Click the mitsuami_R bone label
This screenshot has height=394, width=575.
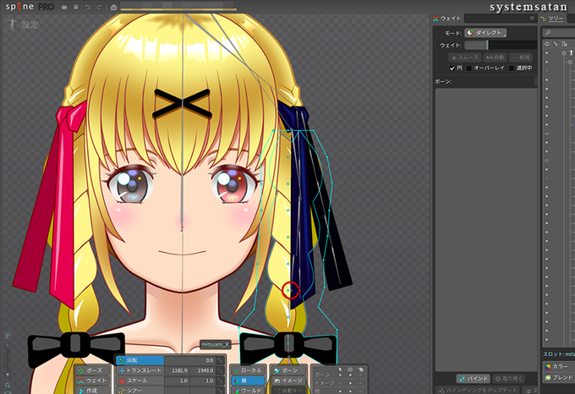click(x=216, y=344)
